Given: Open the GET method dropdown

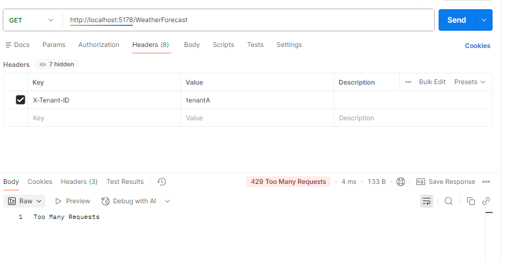Looking at the screenshot, I should [32, 20].
